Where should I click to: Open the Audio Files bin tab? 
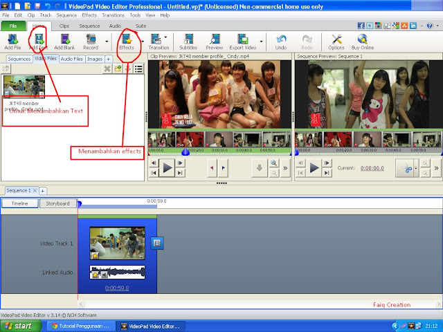click(x=72, y=59)
